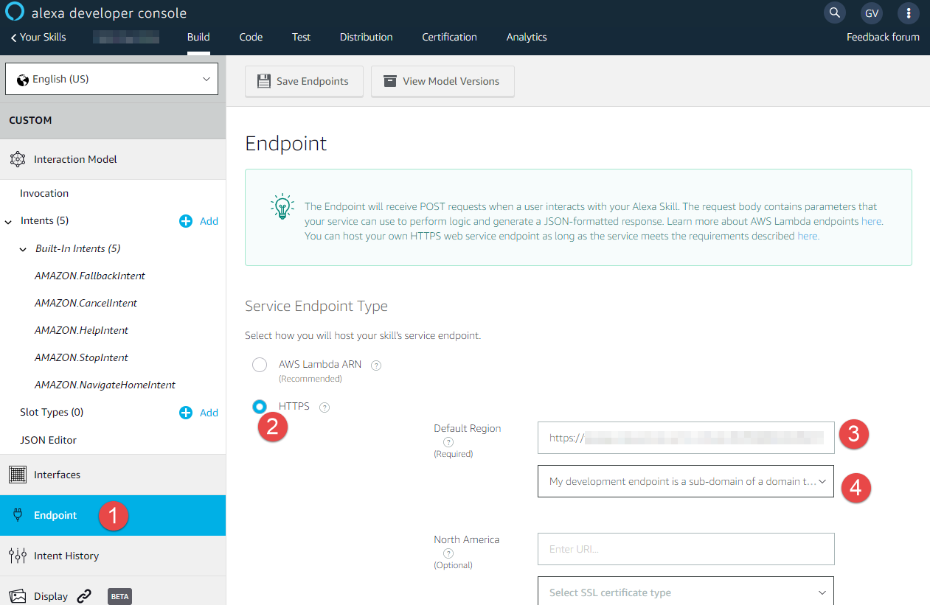Select AMAZON.HelpIntent
This screenshot has width=930, height=605.
coord(81,330)
